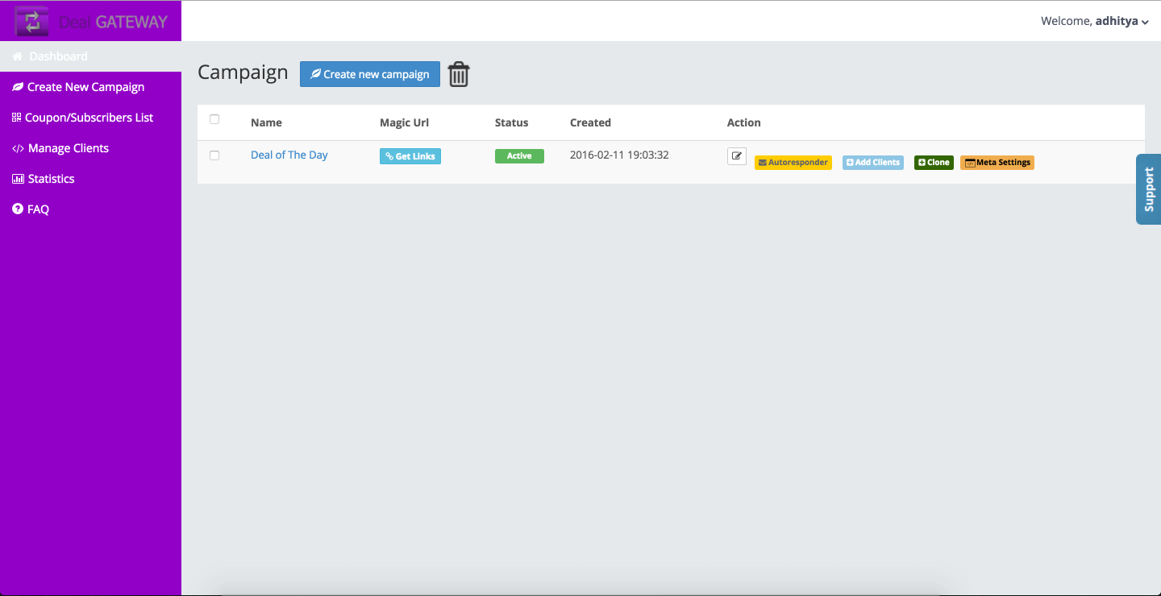Click the Autoresponder envelope button
Image resolution: width=1161 pixels, height=596 pixels.
[793, 163]
